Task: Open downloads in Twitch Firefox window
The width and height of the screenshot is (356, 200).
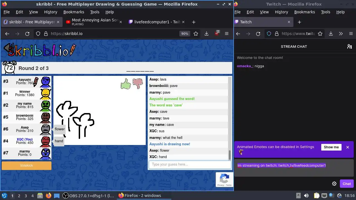Action: coord(331,34)
